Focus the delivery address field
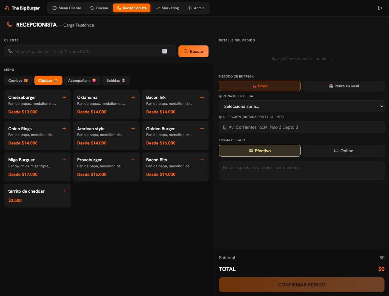The width and height of the screenshot is (389, 296). (x=302, y=127)
